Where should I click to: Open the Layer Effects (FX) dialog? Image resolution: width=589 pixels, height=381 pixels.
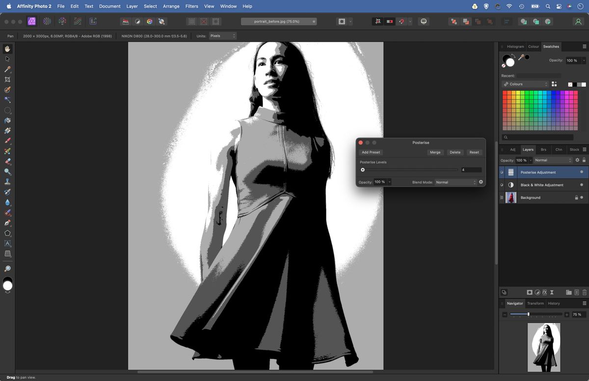(x=544, y=292)
